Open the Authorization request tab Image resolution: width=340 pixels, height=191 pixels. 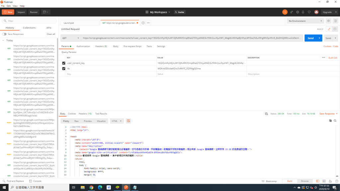coord(83,46)
